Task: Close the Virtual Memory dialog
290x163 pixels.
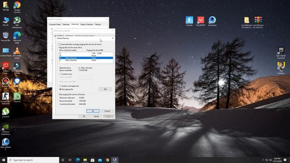Action: [x=113, y=38]
